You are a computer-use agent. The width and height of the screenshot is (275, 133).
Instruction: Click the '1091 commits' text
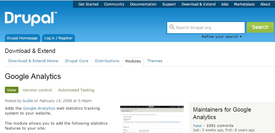click(x=220, y=125)
